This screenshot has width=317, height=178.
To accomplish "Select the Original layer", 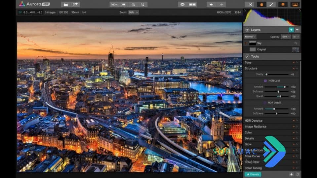I will (272, 49).
